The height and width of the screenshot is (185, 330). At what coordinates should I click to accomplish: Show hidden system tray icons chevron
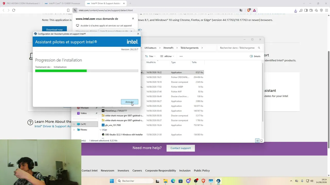[291, 181]
